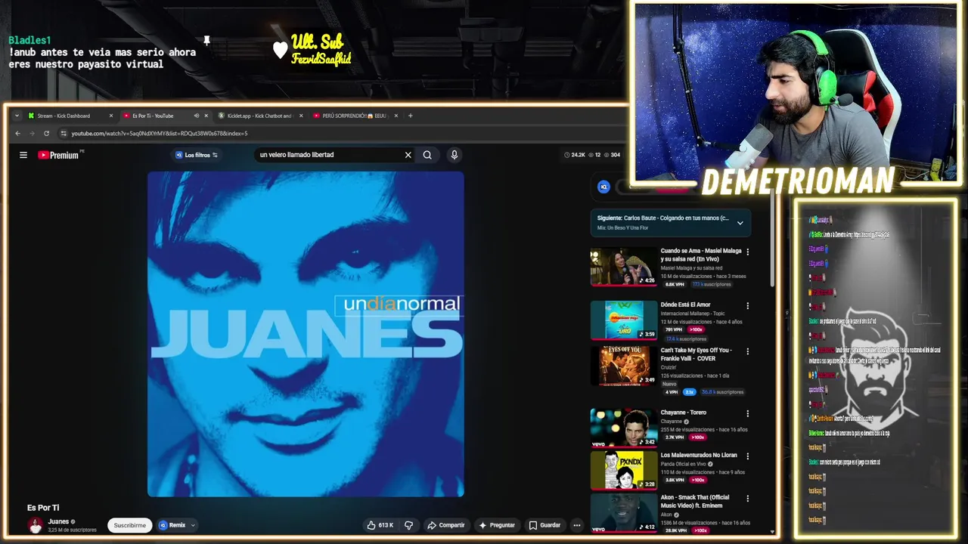Click the 'Es Por Ti' video title
This screenshot has height=544, width=968.
tap(43, 508)
